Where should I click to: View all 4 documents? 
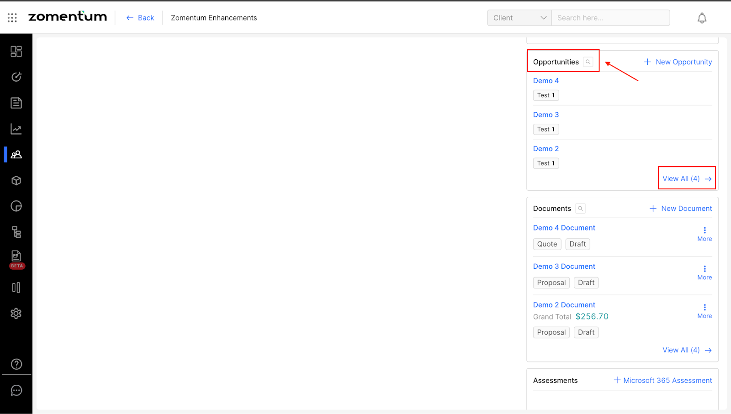(687, 350)
